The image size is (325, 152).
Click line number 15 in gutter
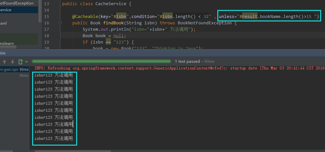coord(47,17)
